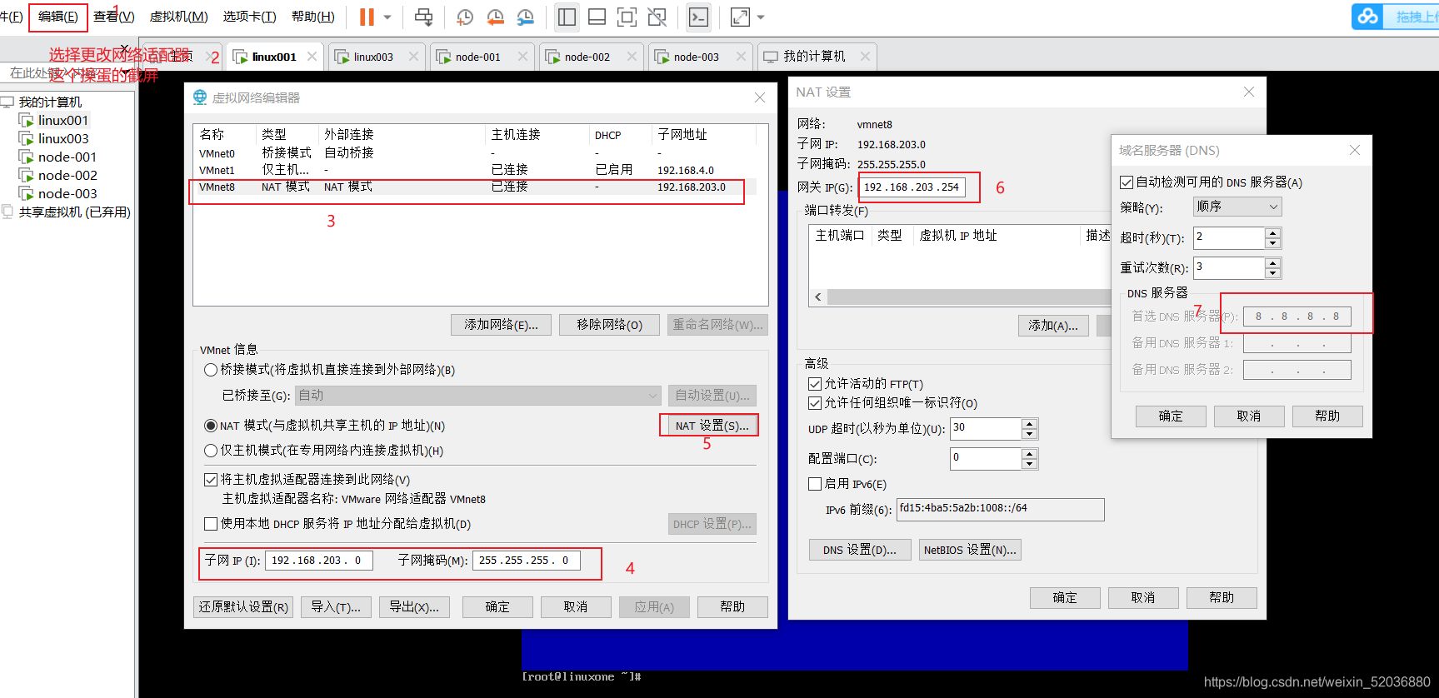
Task: Click the NetBIOS 设置(N)... button
Action: pyautogui.click(x=970, y=550)
